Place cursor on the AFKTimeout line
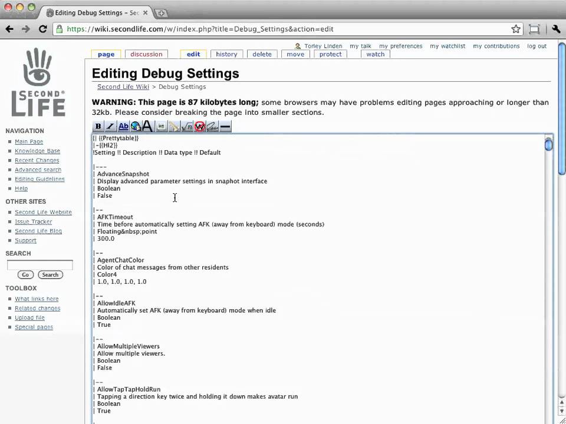Screen dimensions: 566x424 click(x=115, y=217)
